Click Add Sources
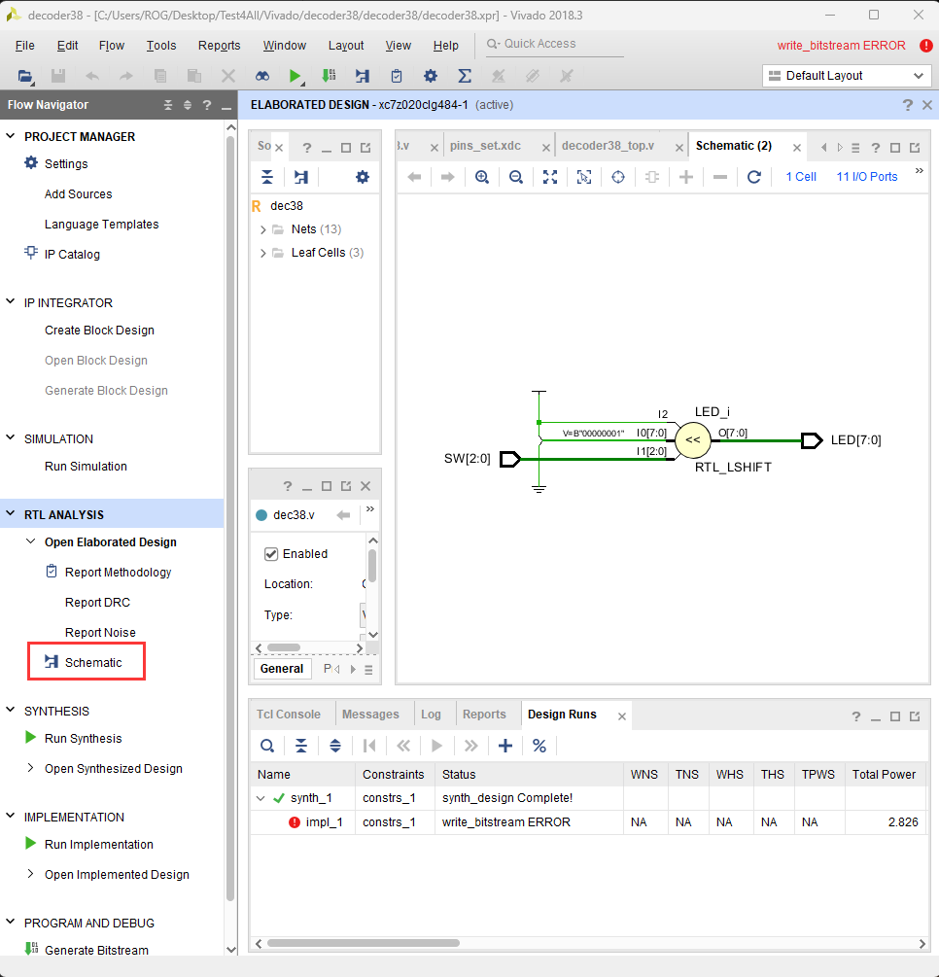This screenshot has width=939, height=977. pos(78,194)
